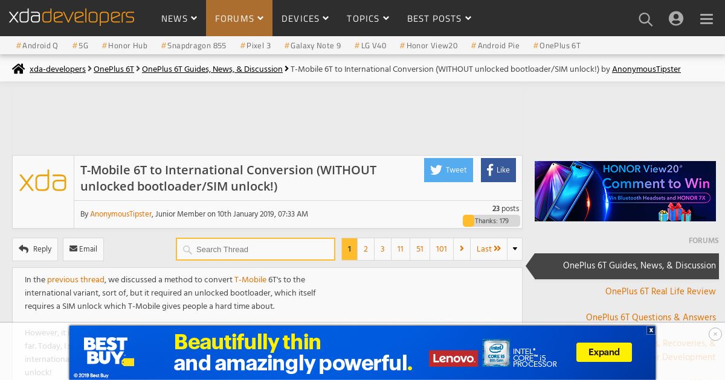Select current page 1 in pagination
Screen dimensions: 725x380
pos(349,249)
